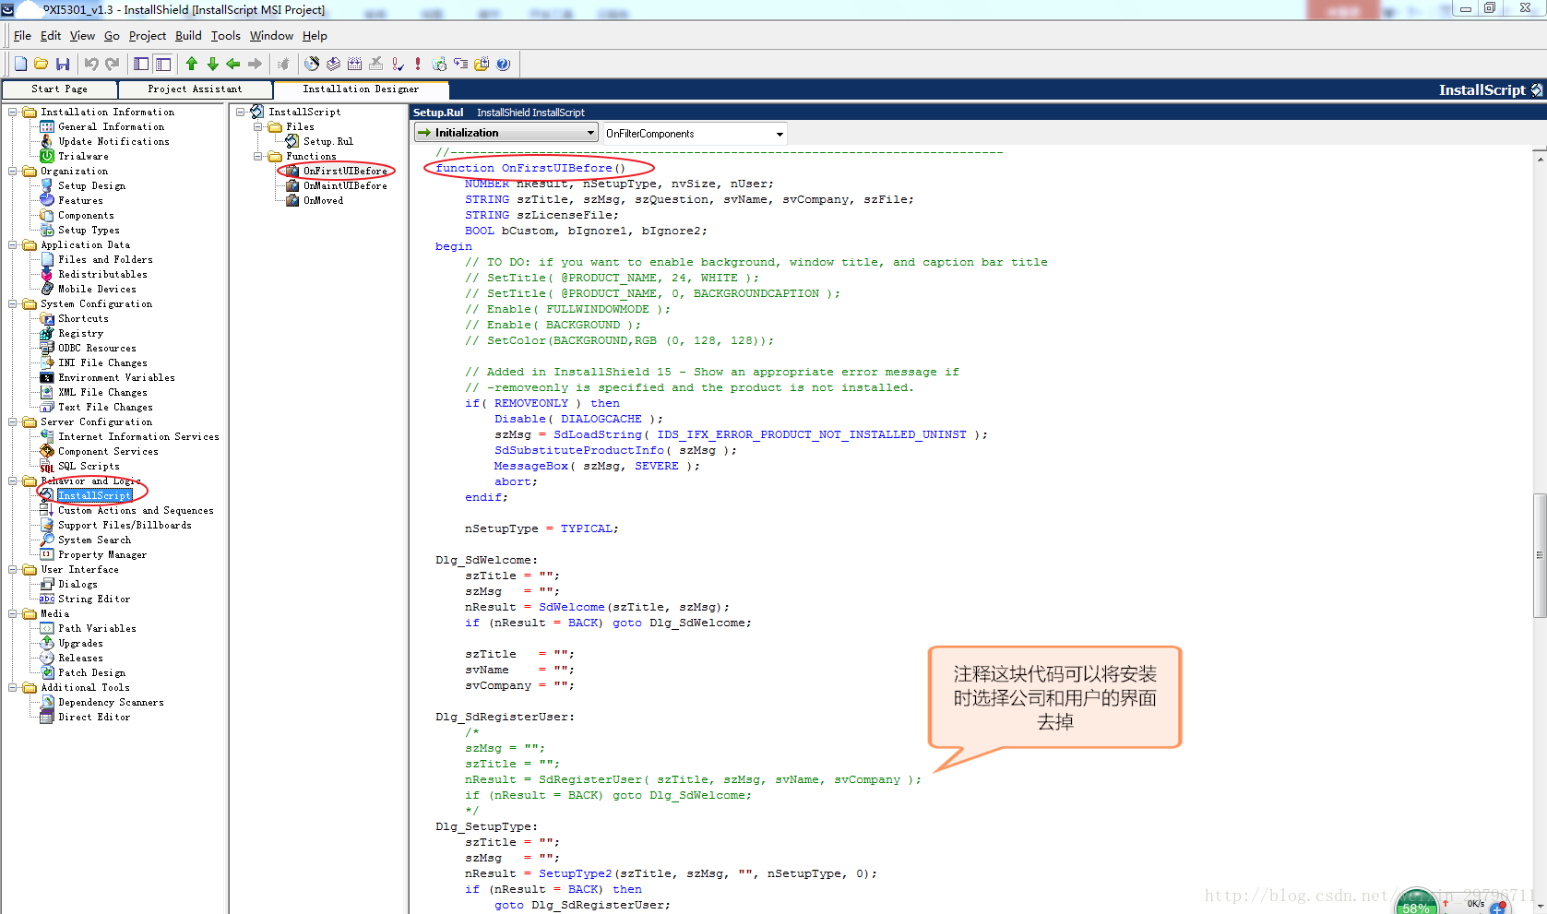Screen dimensions: 1547x914
Task: Click the green Up arrow icon
Action: [x=192, y=64]
